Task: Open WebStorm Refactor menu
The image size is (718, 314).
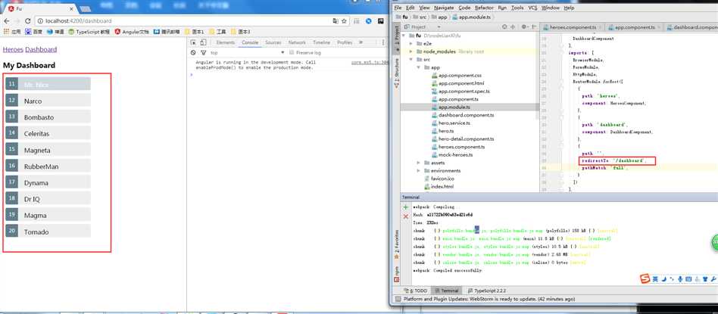Action: [x=484, y=8]
